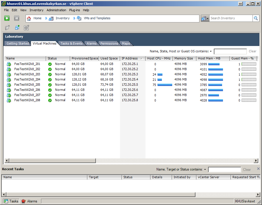Sort by the IP Address column header
This screenshot has width=262, height=205.
(x=133, y=58)
